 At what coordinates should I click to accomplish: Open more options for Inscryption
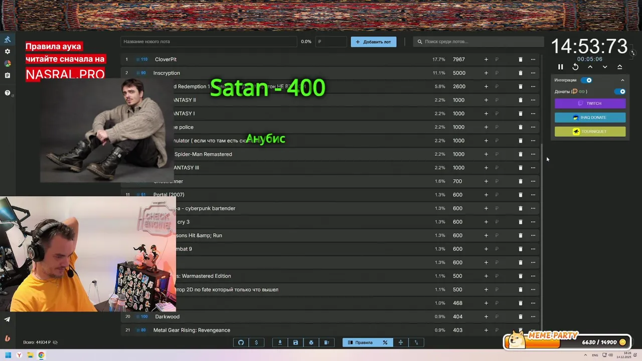click(533, 73)
